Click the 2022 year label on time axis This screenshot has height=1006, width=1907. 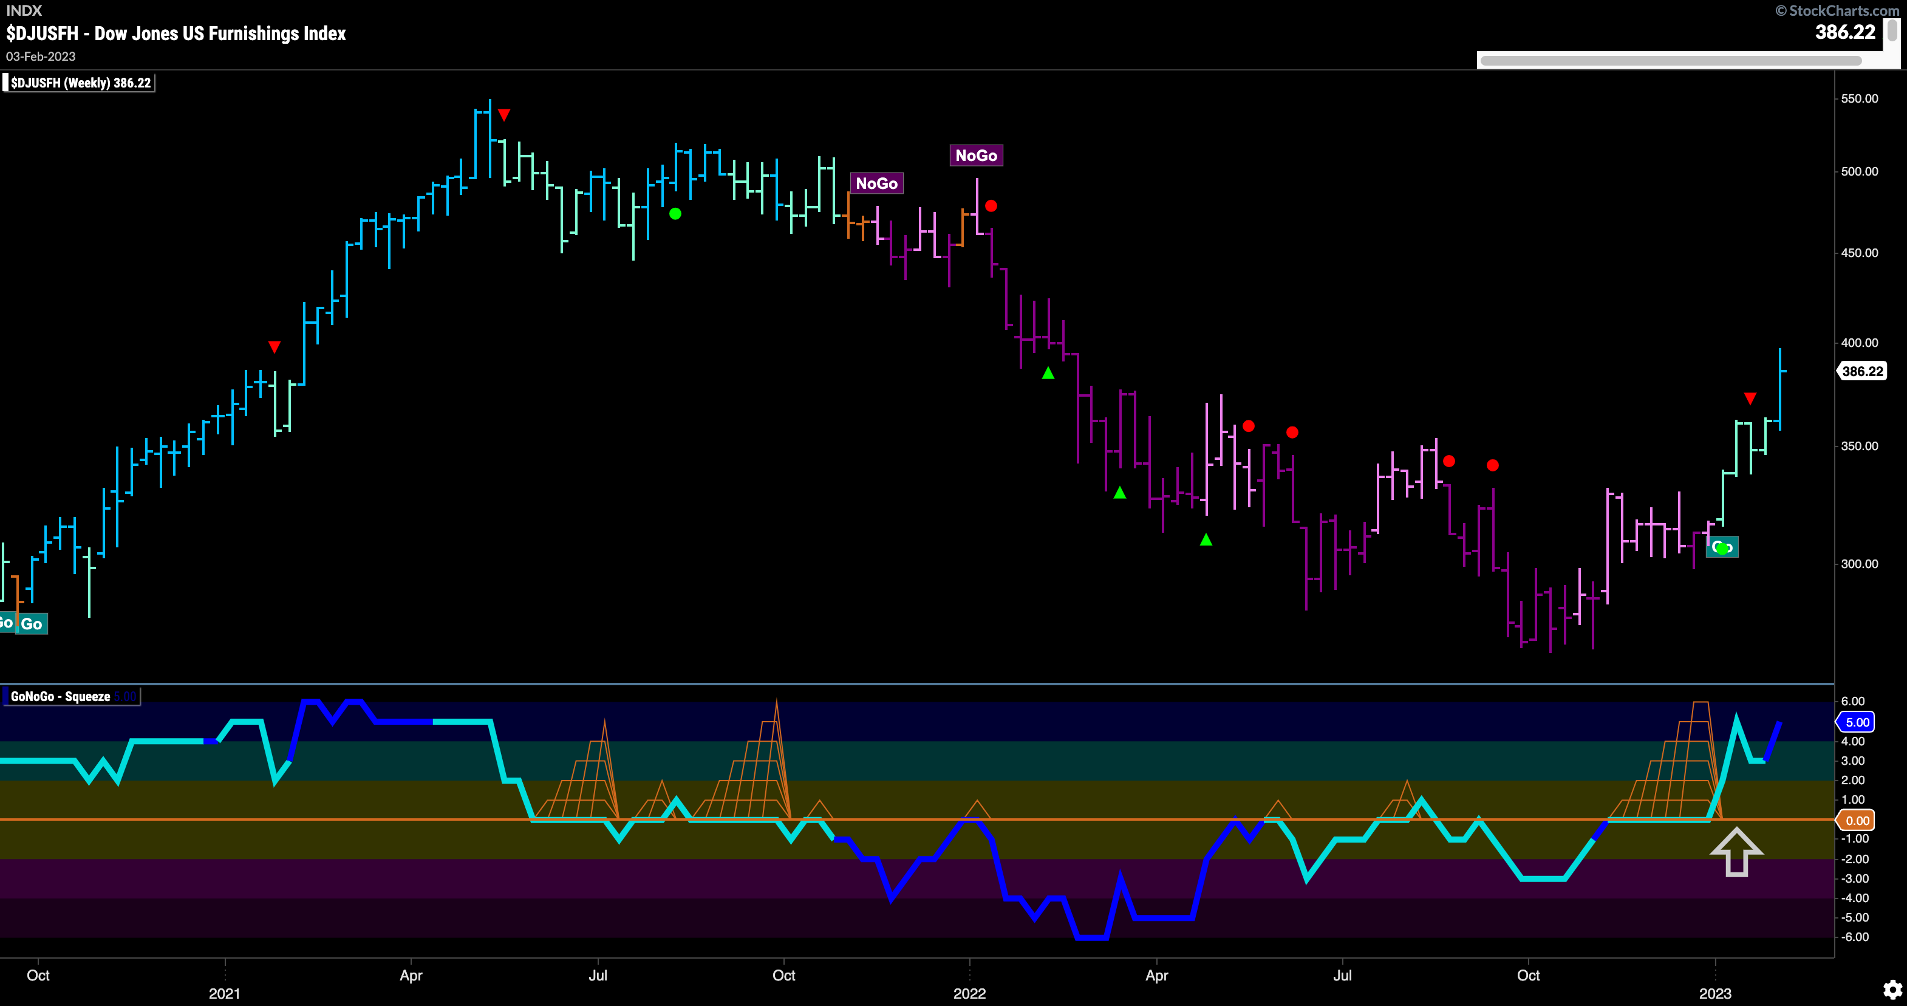point(970,993)
